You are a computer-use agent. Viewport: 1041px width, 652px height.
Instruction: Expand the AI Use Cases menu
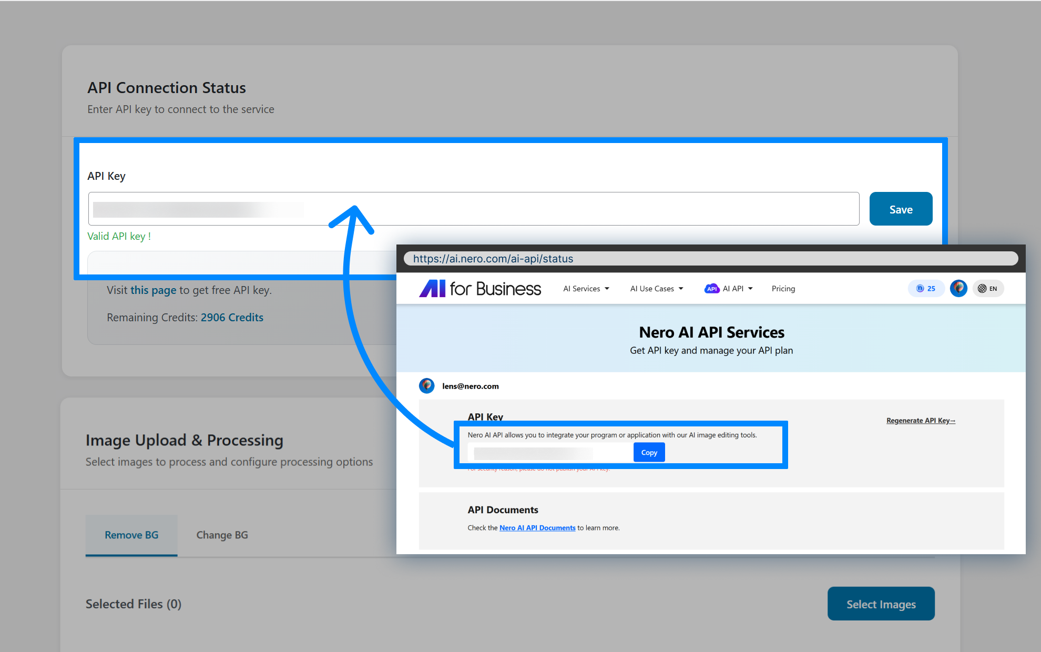(x=657, y=289)
